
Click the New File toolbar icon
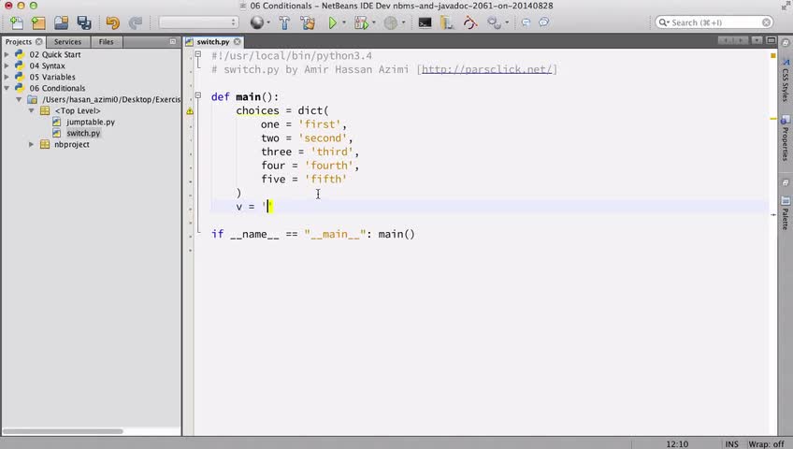coord(17,22)
